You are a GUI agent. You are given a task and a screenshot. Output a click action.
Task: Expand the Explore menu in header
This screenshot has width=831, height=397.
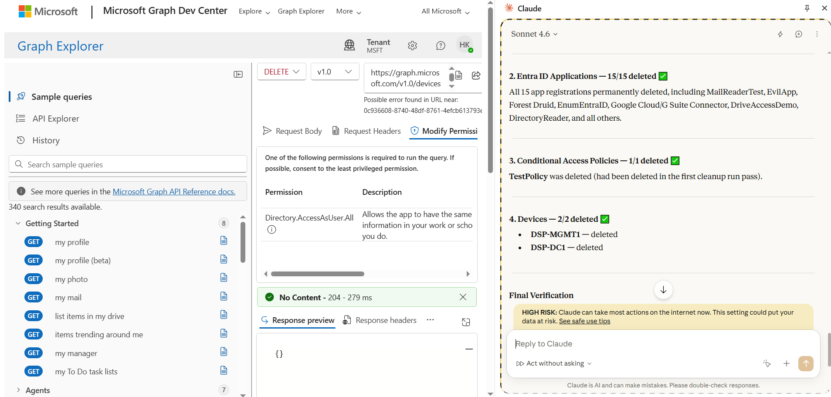(x=254, y=11)
